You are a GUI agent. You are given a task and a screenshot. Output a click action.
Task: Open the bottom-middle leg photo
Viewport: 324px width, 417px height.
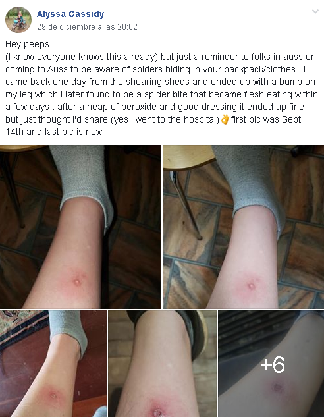[x=162, y=364]
